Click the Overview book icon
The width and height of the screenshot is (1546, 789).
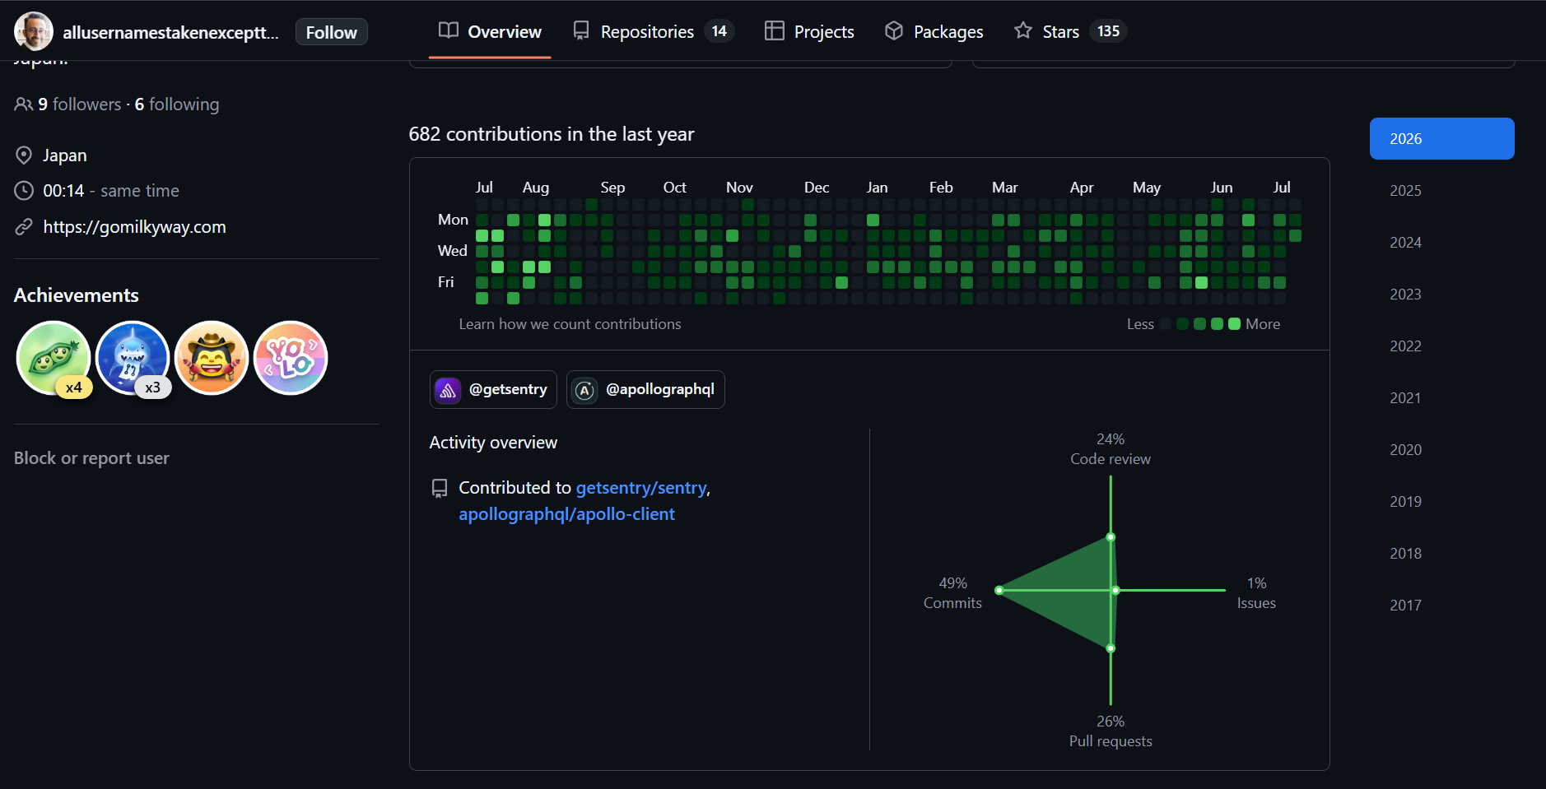[449, 30]
